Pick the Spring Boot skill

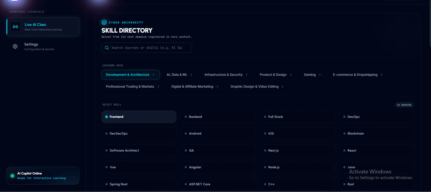tap(139, 184)
